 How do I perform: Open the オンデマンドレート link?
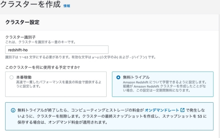coord(162,110)
